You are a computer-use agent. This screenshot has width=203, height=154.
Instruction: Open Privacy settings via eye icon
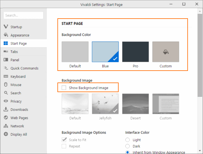(x=6, y=101)
